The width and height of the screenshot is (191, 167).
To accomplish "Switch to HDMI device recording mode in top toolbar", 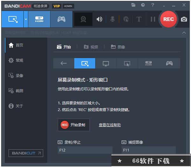I will pyautogui.click(x=39, y=19).
